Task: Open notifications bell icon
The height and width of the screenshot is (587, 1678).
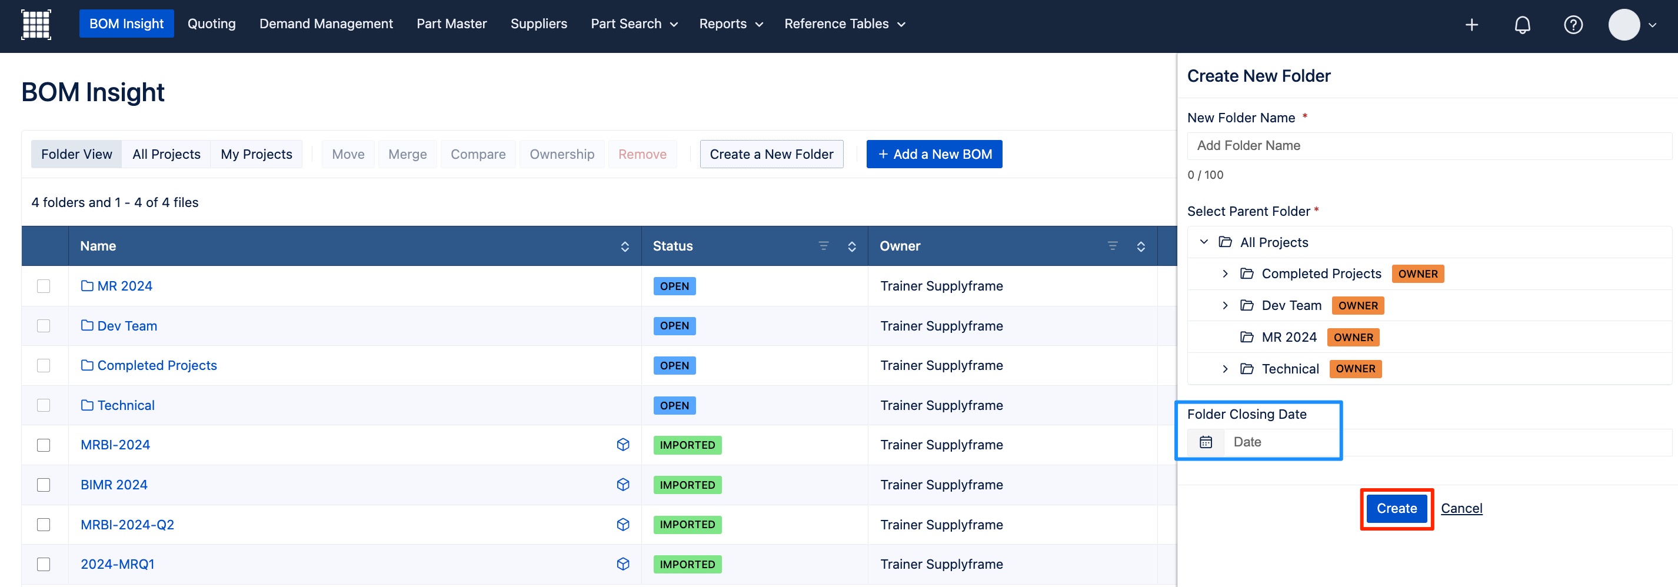Action: (1522, 25)
